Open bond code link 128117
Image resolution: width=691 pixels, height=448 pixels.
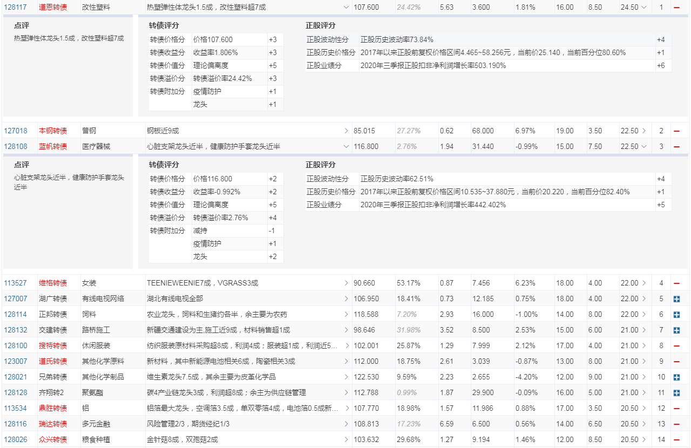15,8
